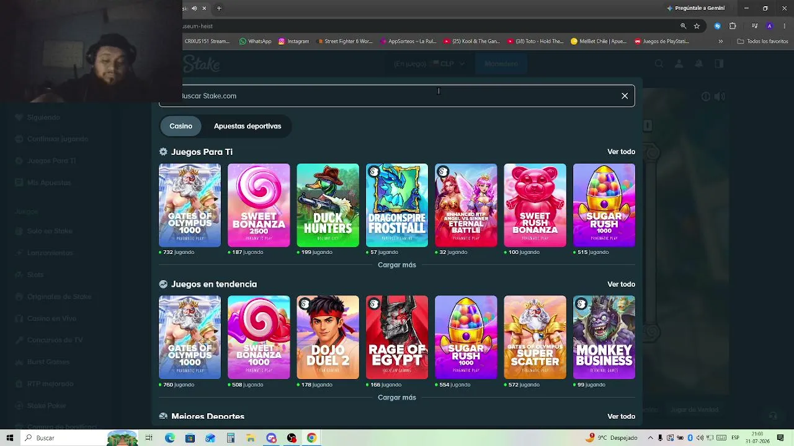
Task: Open Gates of Olympus 1000 in Juegos Para Ti
Action: [190, 205]
